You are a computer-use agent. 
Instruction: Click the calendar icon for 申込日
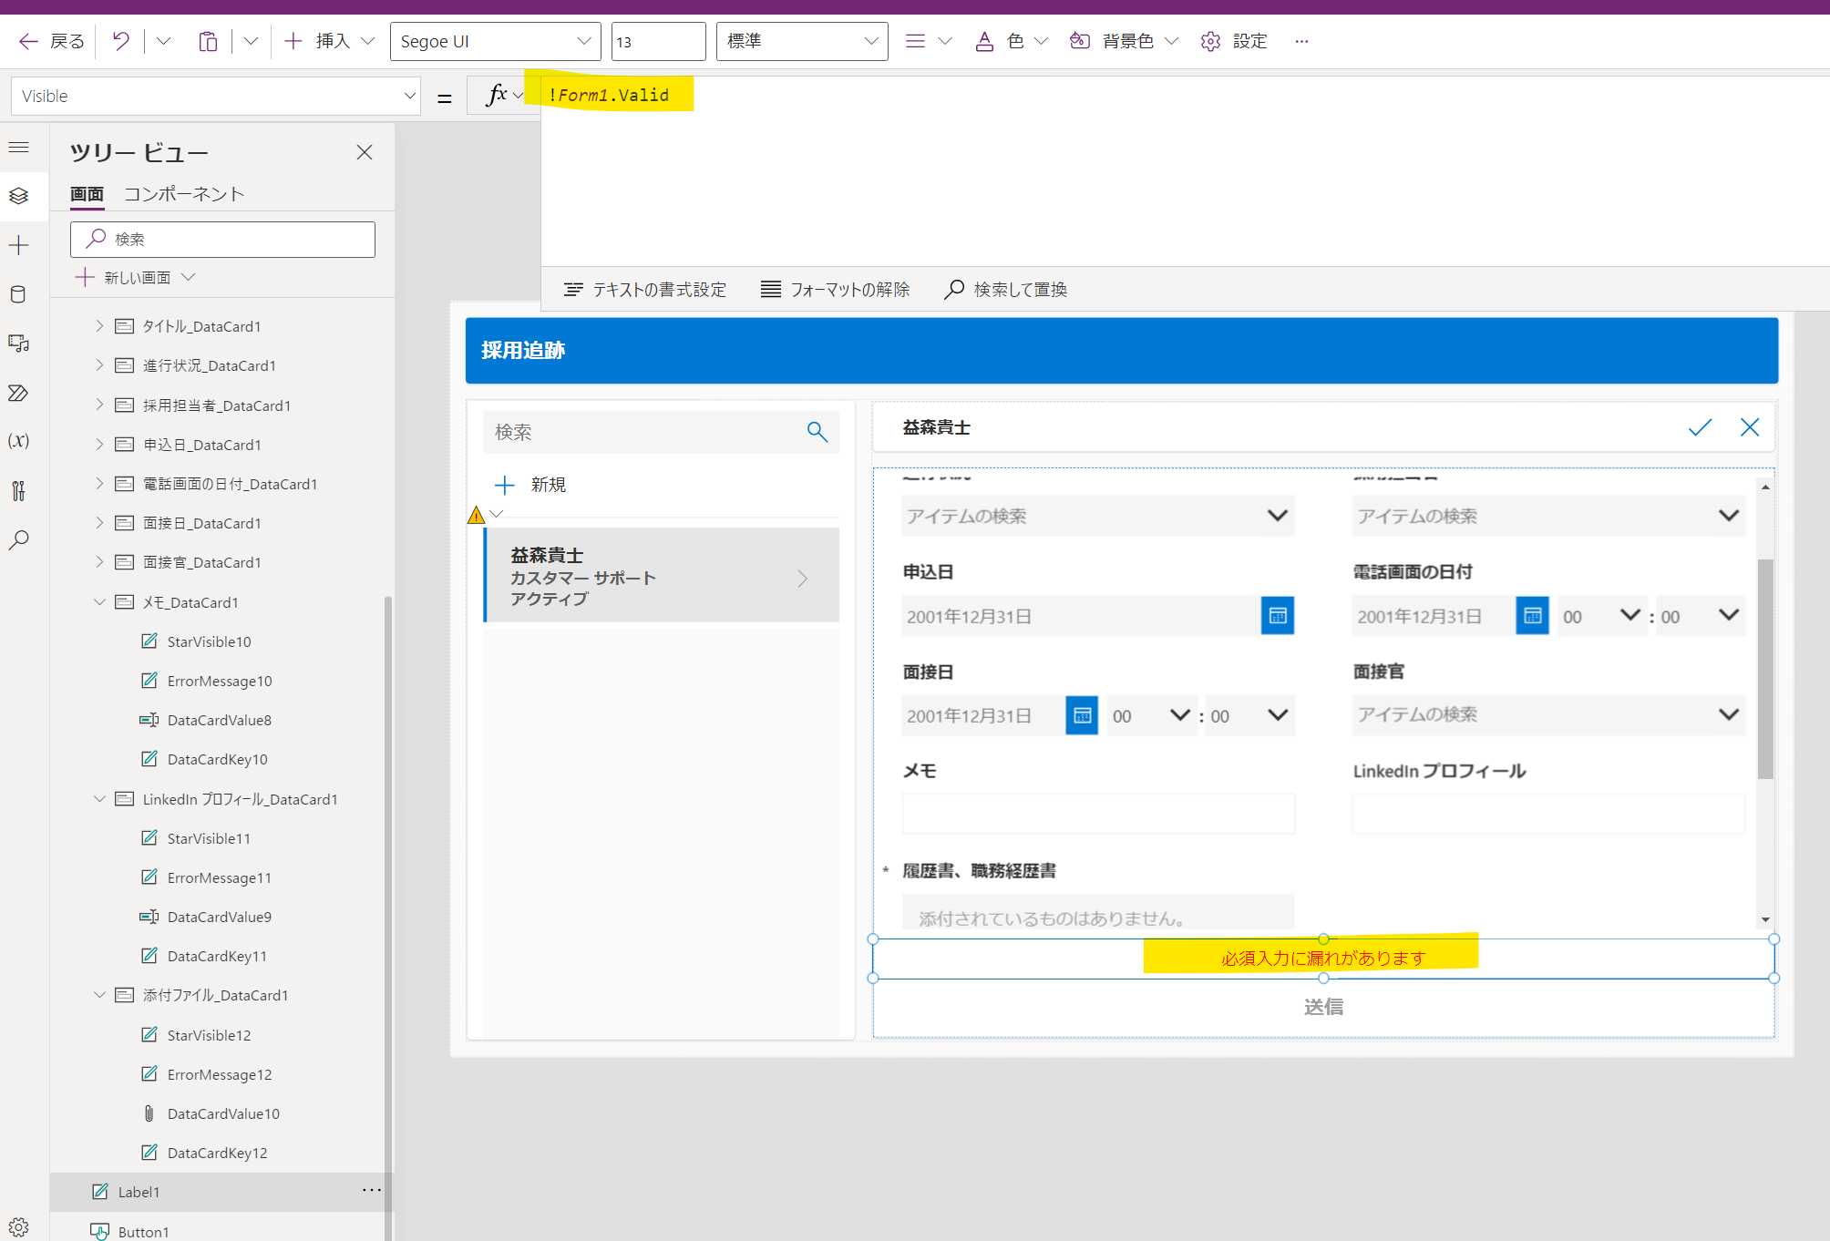coord(1277,616)
